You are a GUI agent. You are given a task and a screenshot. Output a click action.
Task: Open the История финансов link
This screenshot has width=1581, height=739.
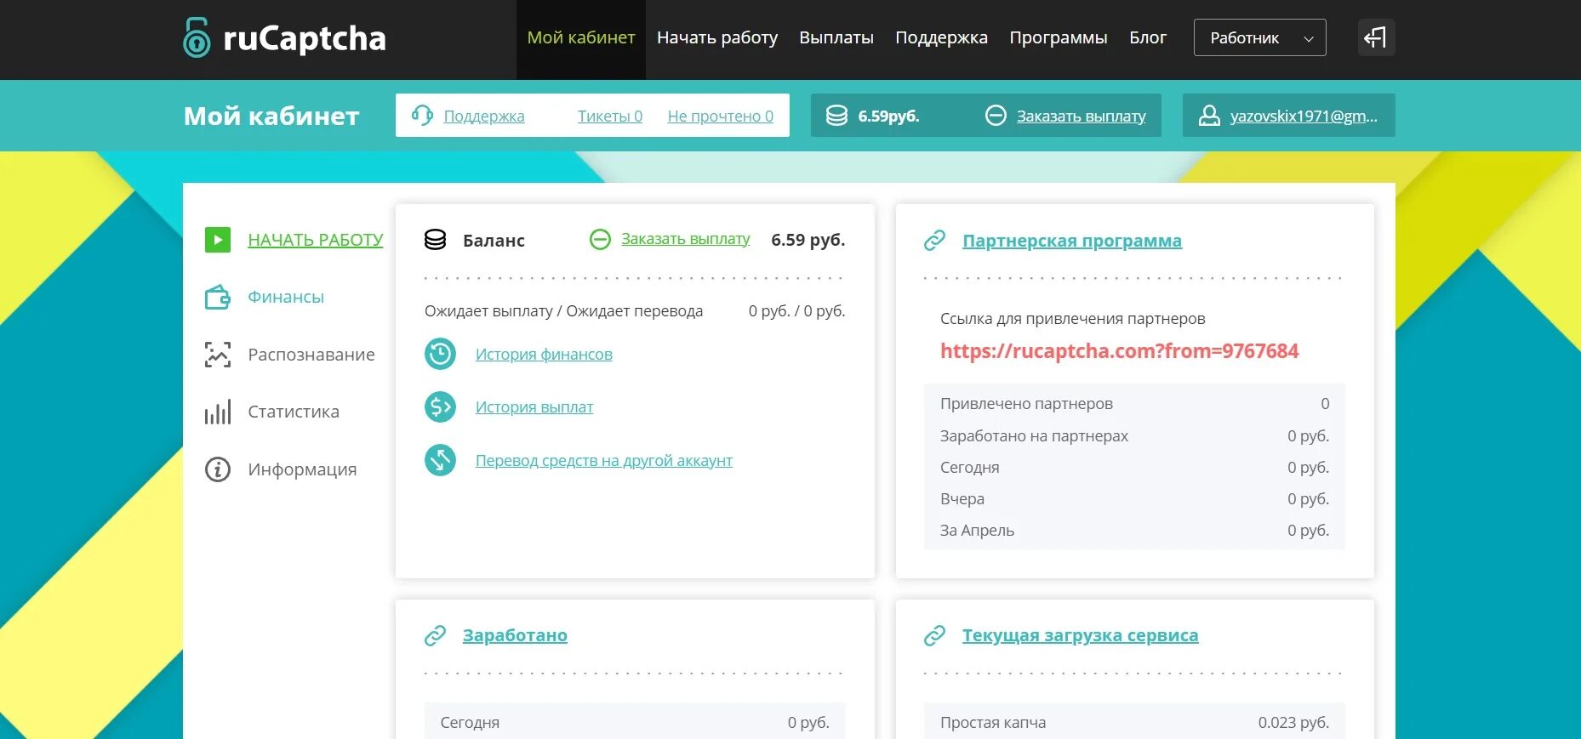(544, 354)
